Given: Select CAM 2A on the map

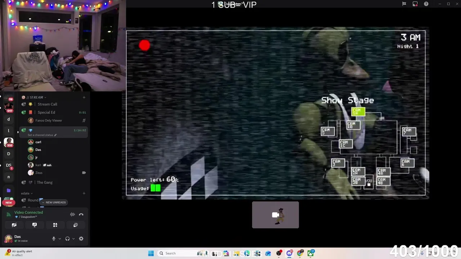Looking at the screenshot, I should pyautogui.click(x=358, y=172).
